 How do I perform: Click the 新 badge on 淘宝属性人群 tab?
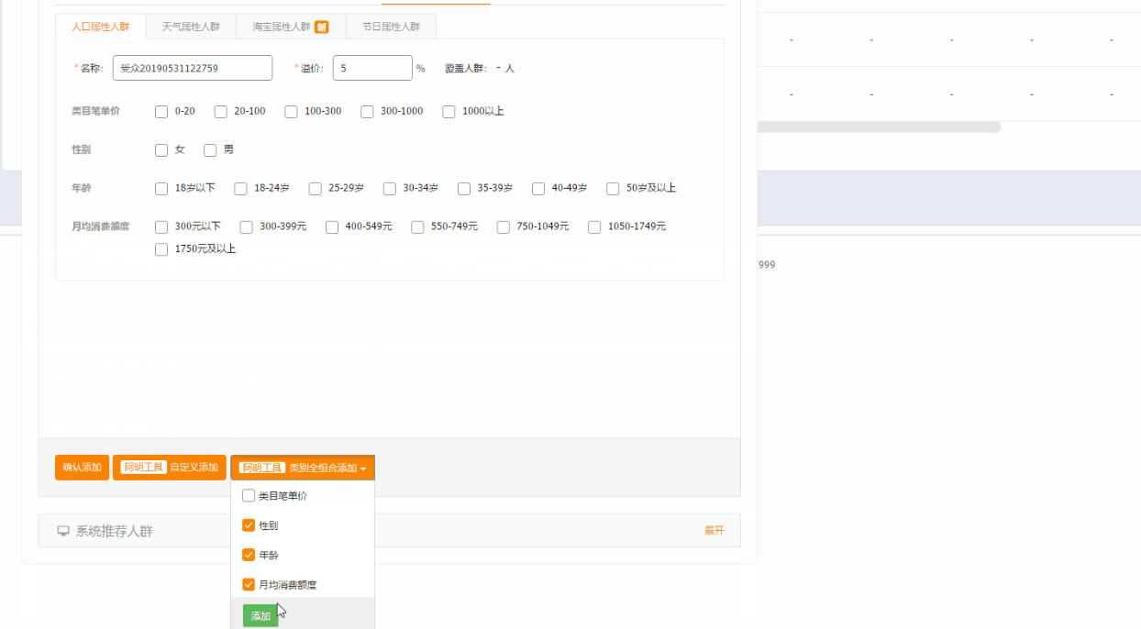point(320,27)
